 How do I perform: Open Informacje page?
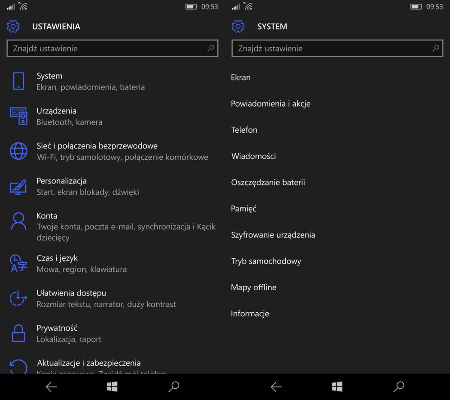coord(250,314)
